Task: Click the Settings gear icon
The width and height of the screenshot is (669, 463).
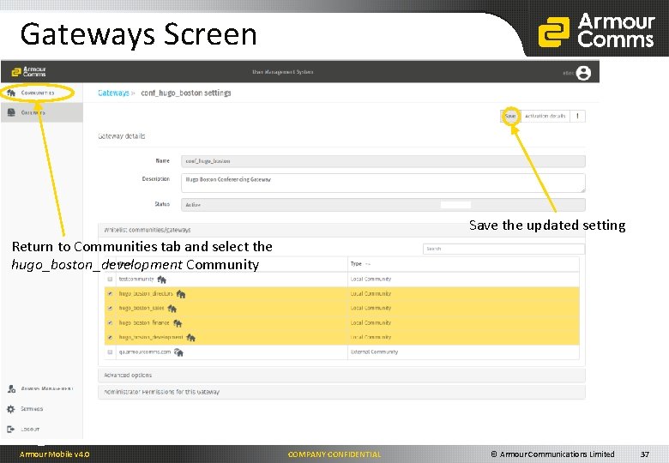Action: tap(11, 409)
